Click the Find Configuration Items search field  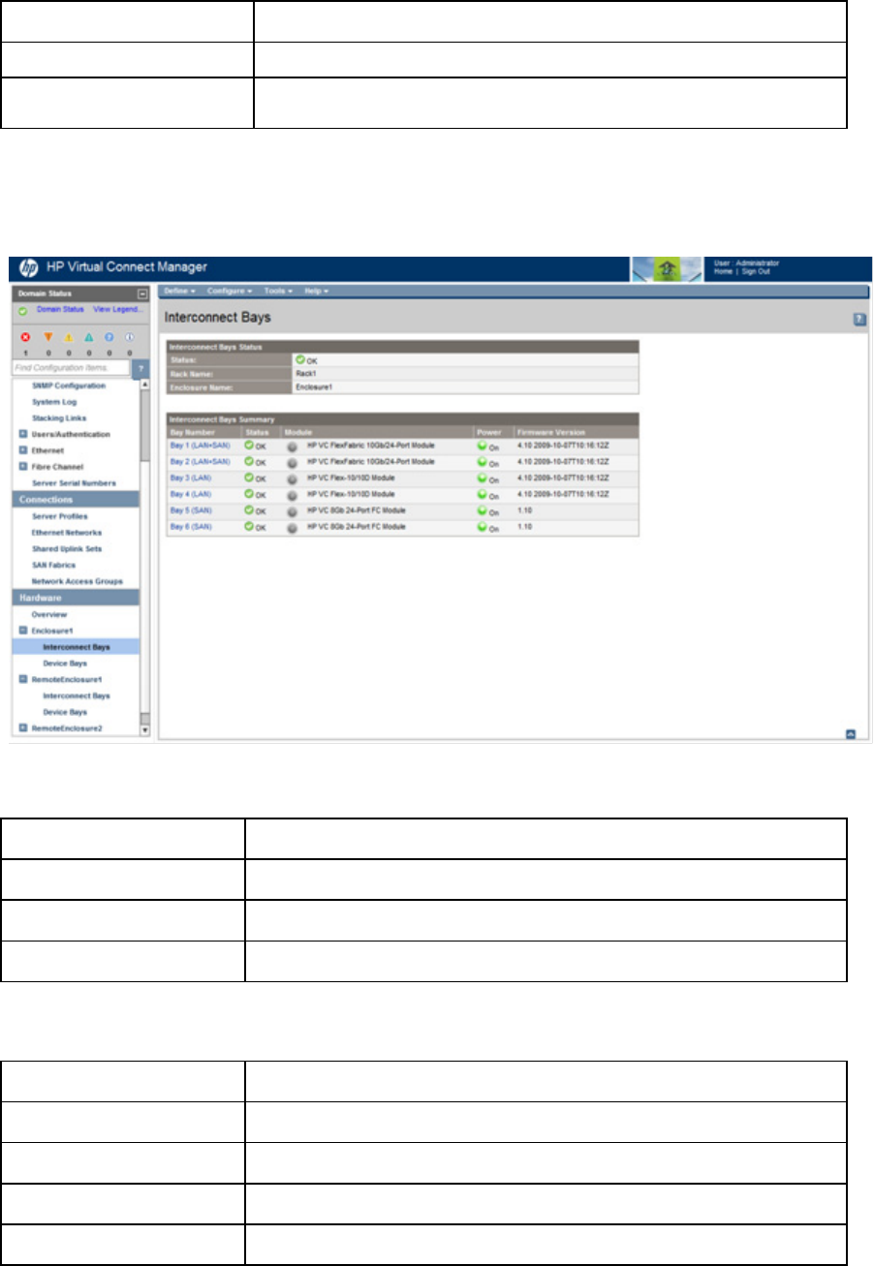tap(72, 368)
